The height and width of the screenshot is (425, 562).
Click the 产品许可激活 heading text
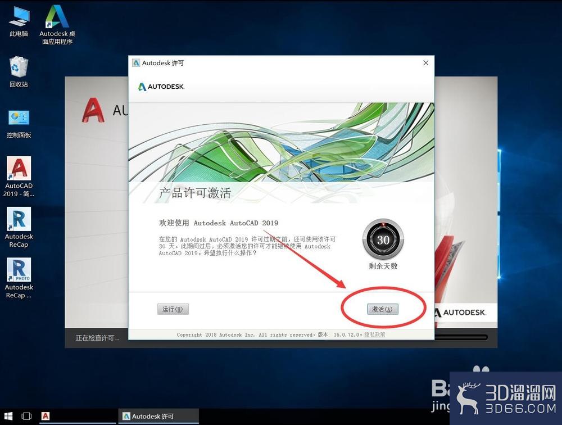click(195, 193)
